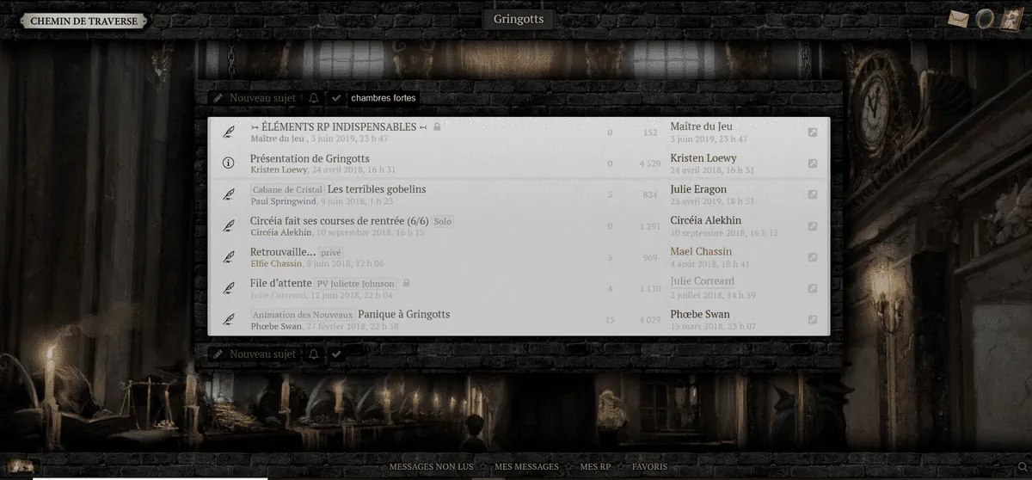Click the Gringotts forum title
The width and height of the screenshot is (1032, 480).
[519, 18]
